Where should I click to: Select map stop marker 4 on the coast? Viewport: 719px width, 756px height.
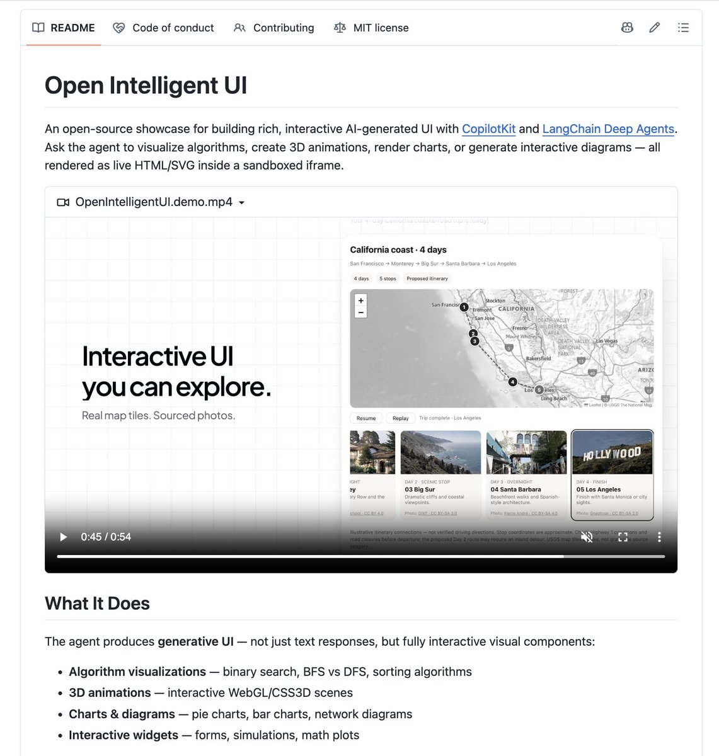[x=513, y=382]
